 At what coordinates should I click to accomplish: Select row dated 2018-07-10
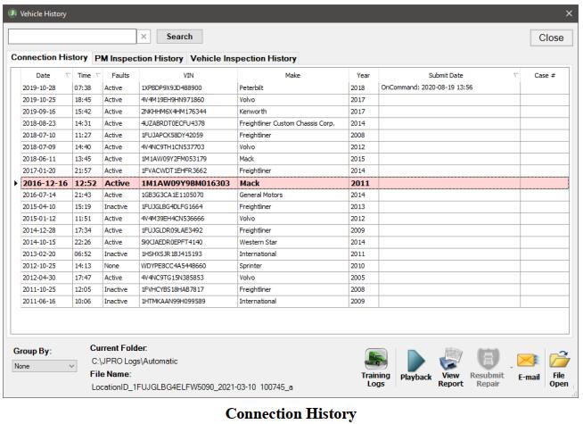[295, 135]
